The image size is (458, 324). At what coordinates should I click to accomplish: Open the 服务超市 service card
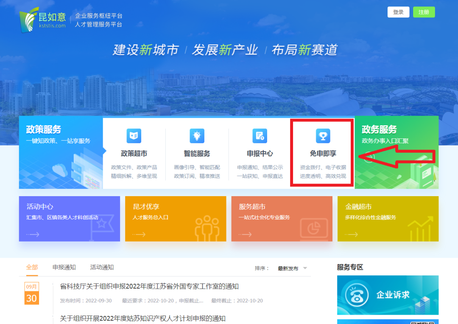282,219
